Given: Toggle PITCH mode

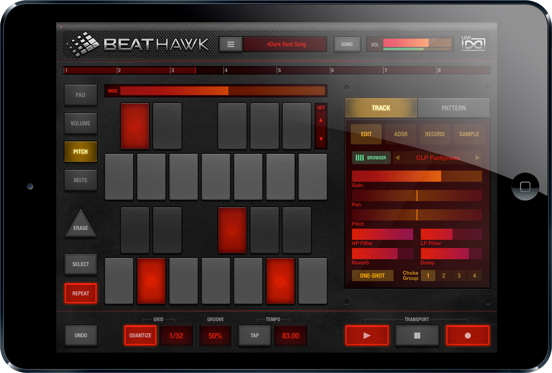Looking at the screenshot, I should [81, 152].
